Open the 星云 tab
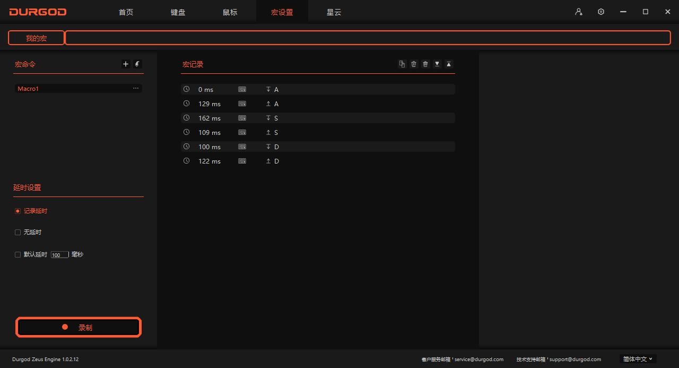The image size is (679, 368). pyautogui.click(x=334, y=12)
